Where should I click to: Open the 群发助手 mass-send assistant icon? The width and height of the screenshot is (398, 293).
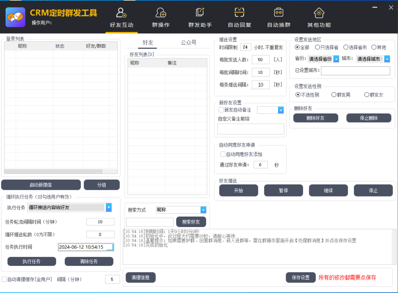(x=200, y=13)
